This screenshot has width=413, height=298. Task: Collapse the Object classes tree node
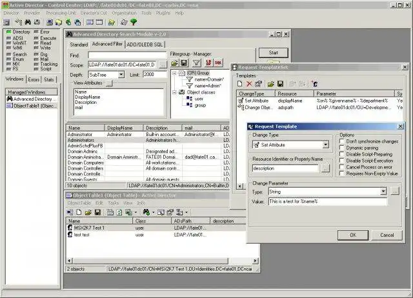pyautogui.click(x=174, y=92)
